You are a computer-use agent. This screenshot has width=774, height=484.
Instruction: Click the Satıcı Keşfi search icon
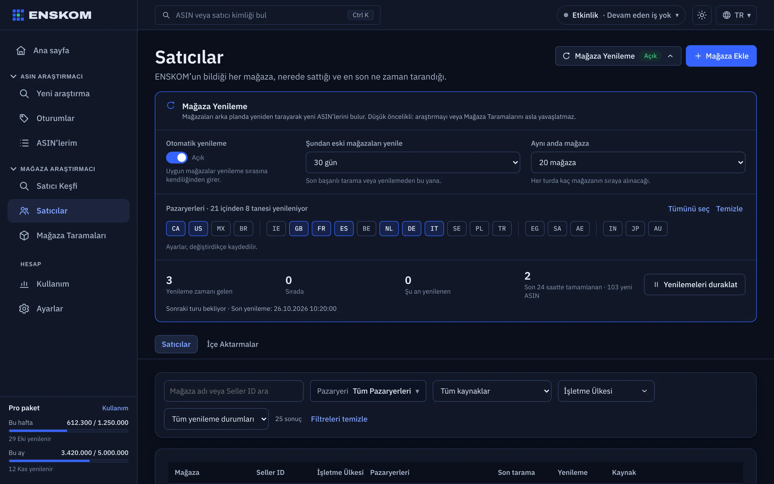point(24,186)
